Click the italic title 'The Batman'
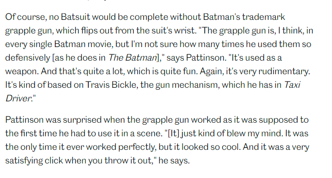332x178 pixels. tap(133, 58)
